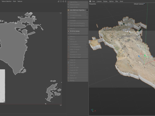The height and width of the screenshot is (116, 155).
Task: Click the UV Unwrap command icon
Action: (68, 13)
